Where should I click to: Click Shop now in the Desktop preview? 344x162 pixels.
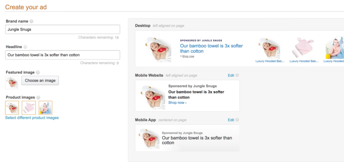pyautogui.click(x=188, y=56)
